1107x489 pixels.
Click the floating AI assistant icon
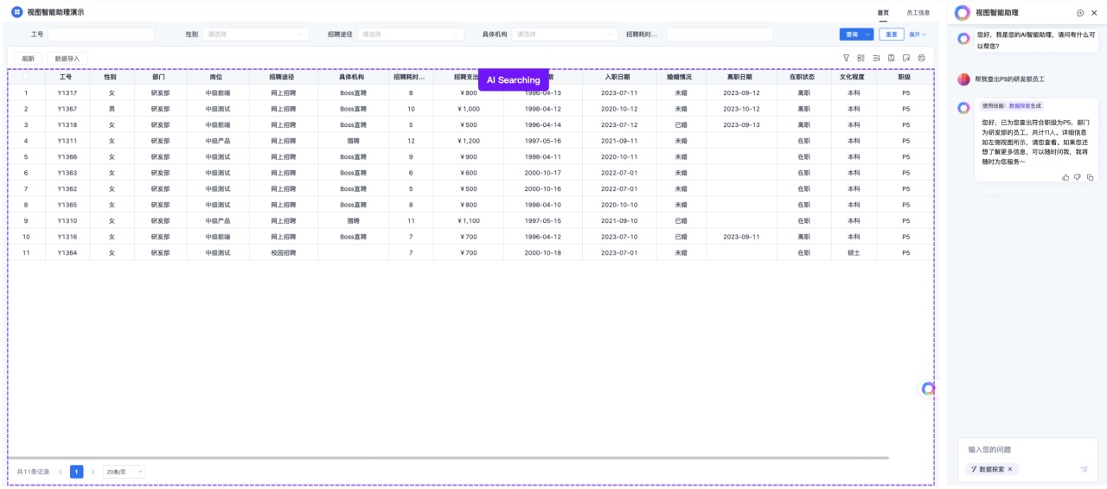(928, 389)
